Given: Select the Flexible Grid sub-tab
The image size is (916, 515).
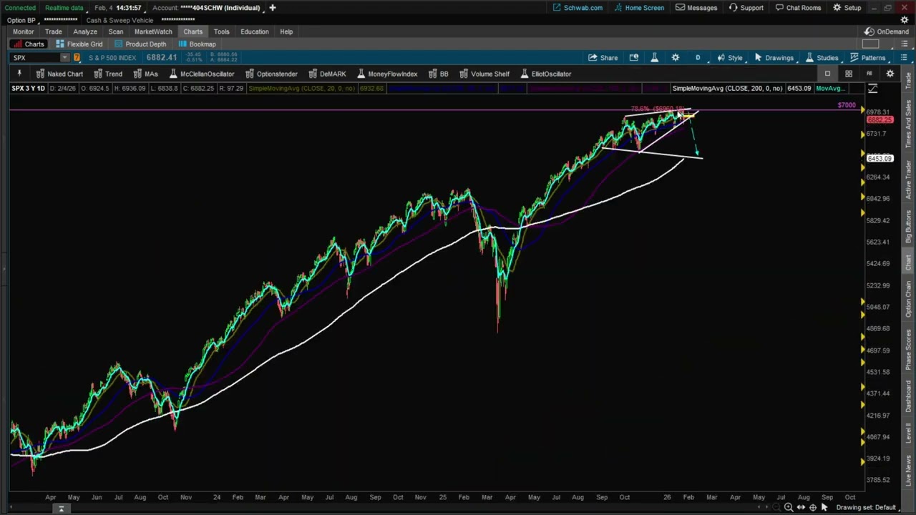Looking at the screenshot, I should 79,44.
